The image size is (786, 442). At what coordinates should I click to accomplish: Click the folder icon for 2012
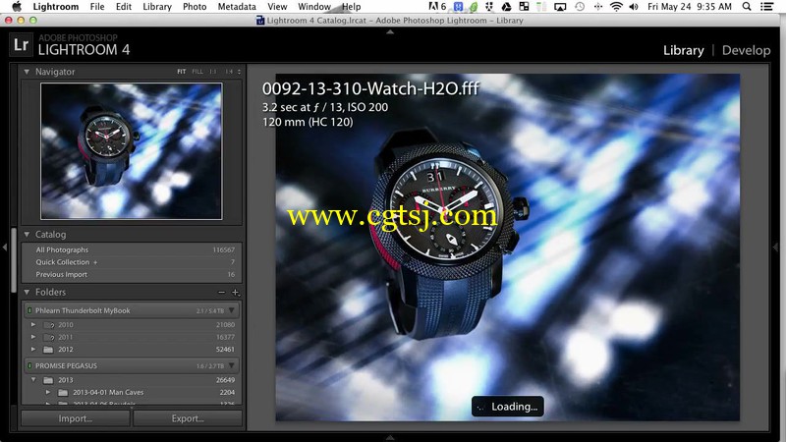pyautogui.click(x=48, y=350)
